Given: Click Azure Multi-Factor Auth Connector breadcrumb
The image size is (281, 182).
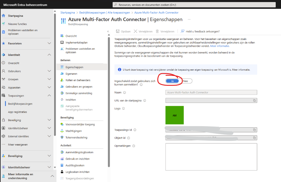Looking at the screenshot, I should (x=156, y=13).
